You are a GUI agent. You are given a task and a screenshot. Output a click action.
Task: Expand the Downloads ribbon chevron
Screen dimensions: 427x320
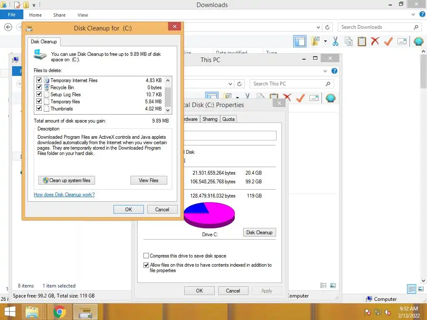[413, 15]
